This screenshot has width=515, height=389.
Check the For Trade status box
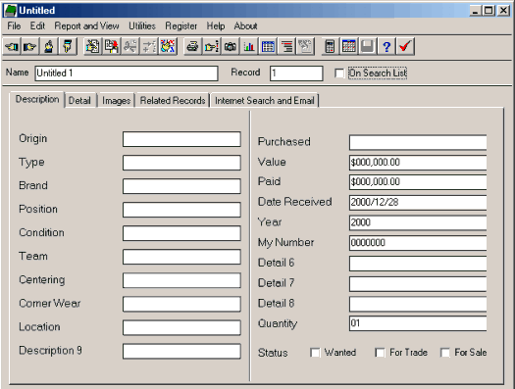click(x=380, y=353)
